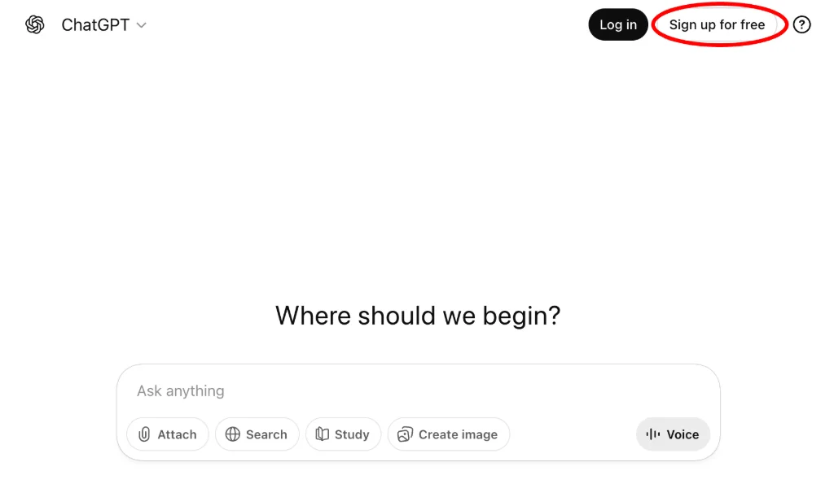Click empty space between Create image and Voice
Screen dimensions: 834x484
click(x=573, y=434)
